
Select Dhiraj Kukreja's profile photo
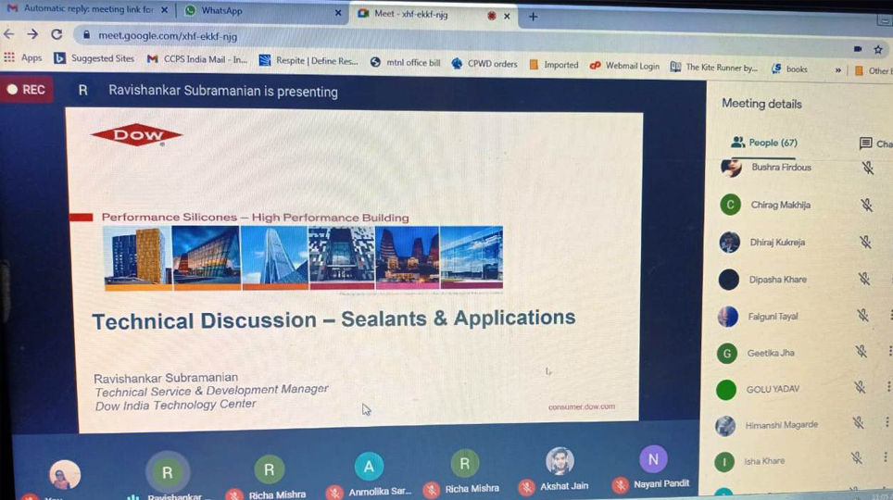point(730,242)
